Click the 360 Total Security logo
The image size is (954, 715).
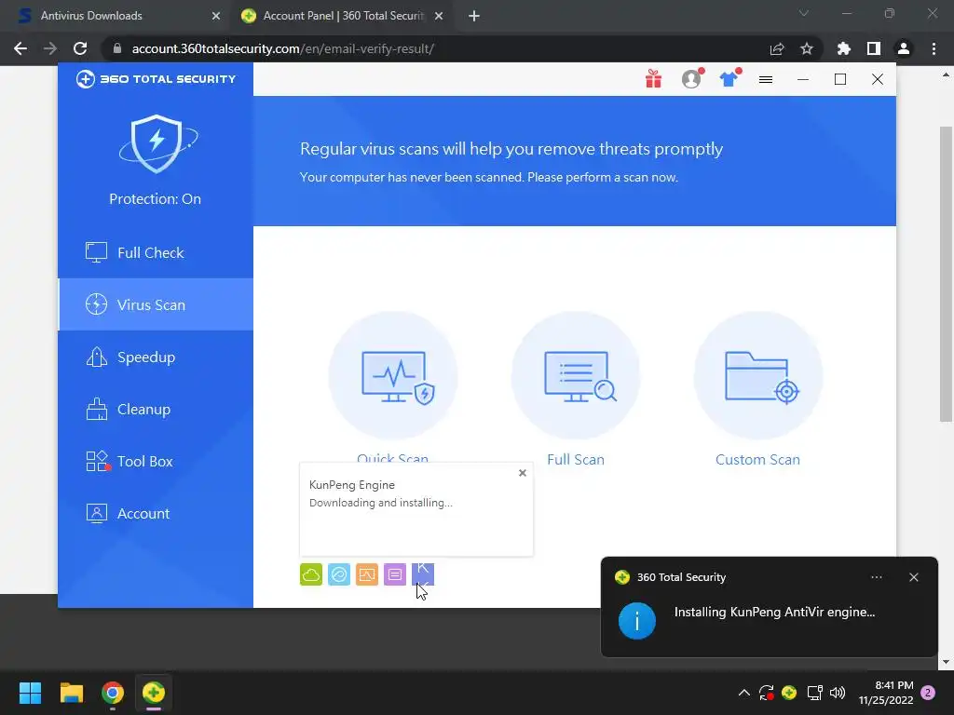[156, 79]
